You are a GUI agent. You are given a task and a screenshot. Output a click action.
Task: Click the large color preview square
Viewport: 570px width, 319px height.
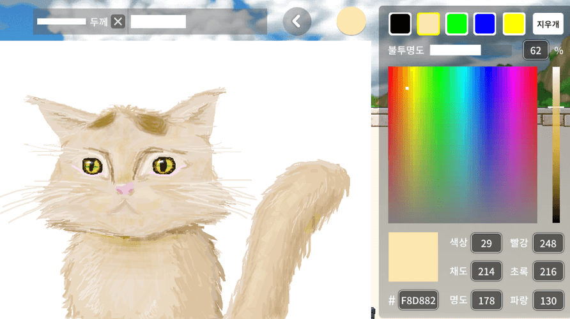point(413,257)
